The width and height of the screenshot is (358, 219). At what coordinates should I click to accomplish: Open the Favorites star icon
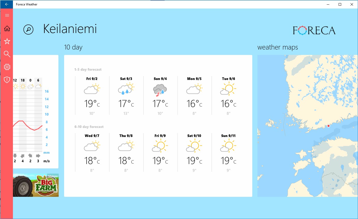7,41
